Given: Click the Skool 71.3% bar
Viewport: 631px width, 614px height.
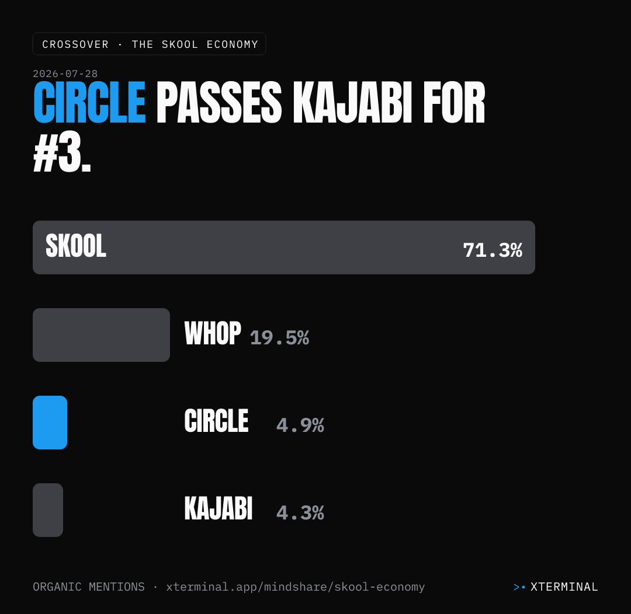Looking at the screenshot, I should (x=284, y=247).
